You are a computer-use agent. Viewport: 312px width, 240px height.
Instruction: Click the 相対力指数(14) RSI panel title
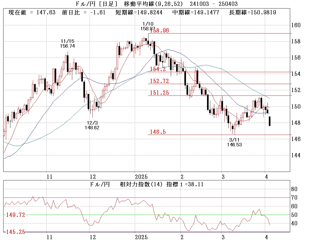coord(145,184)
